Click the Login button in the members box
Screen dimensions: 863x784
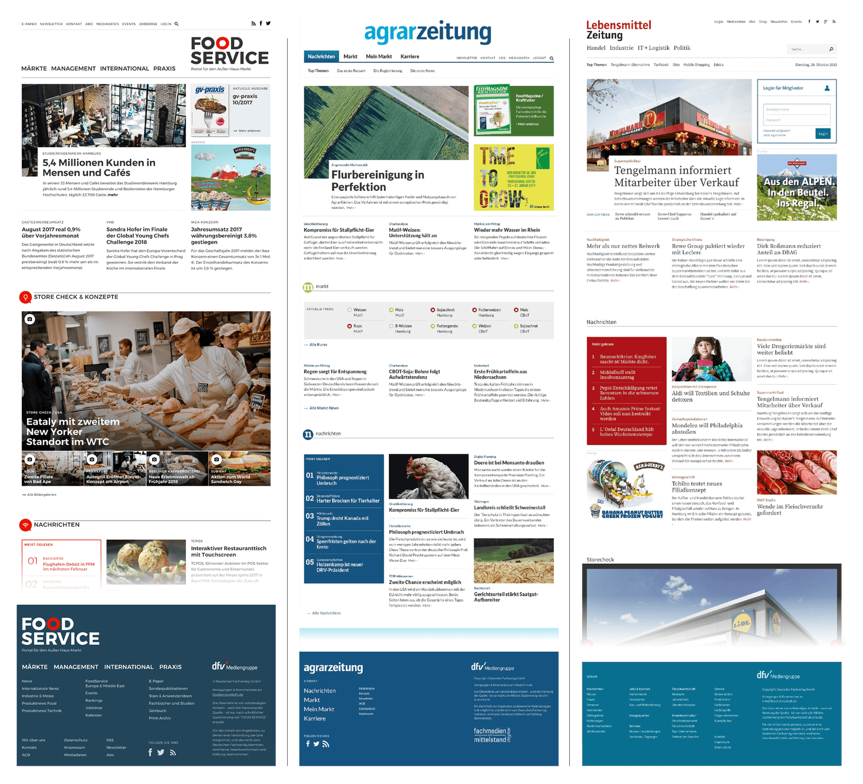[x=823, y=134]
